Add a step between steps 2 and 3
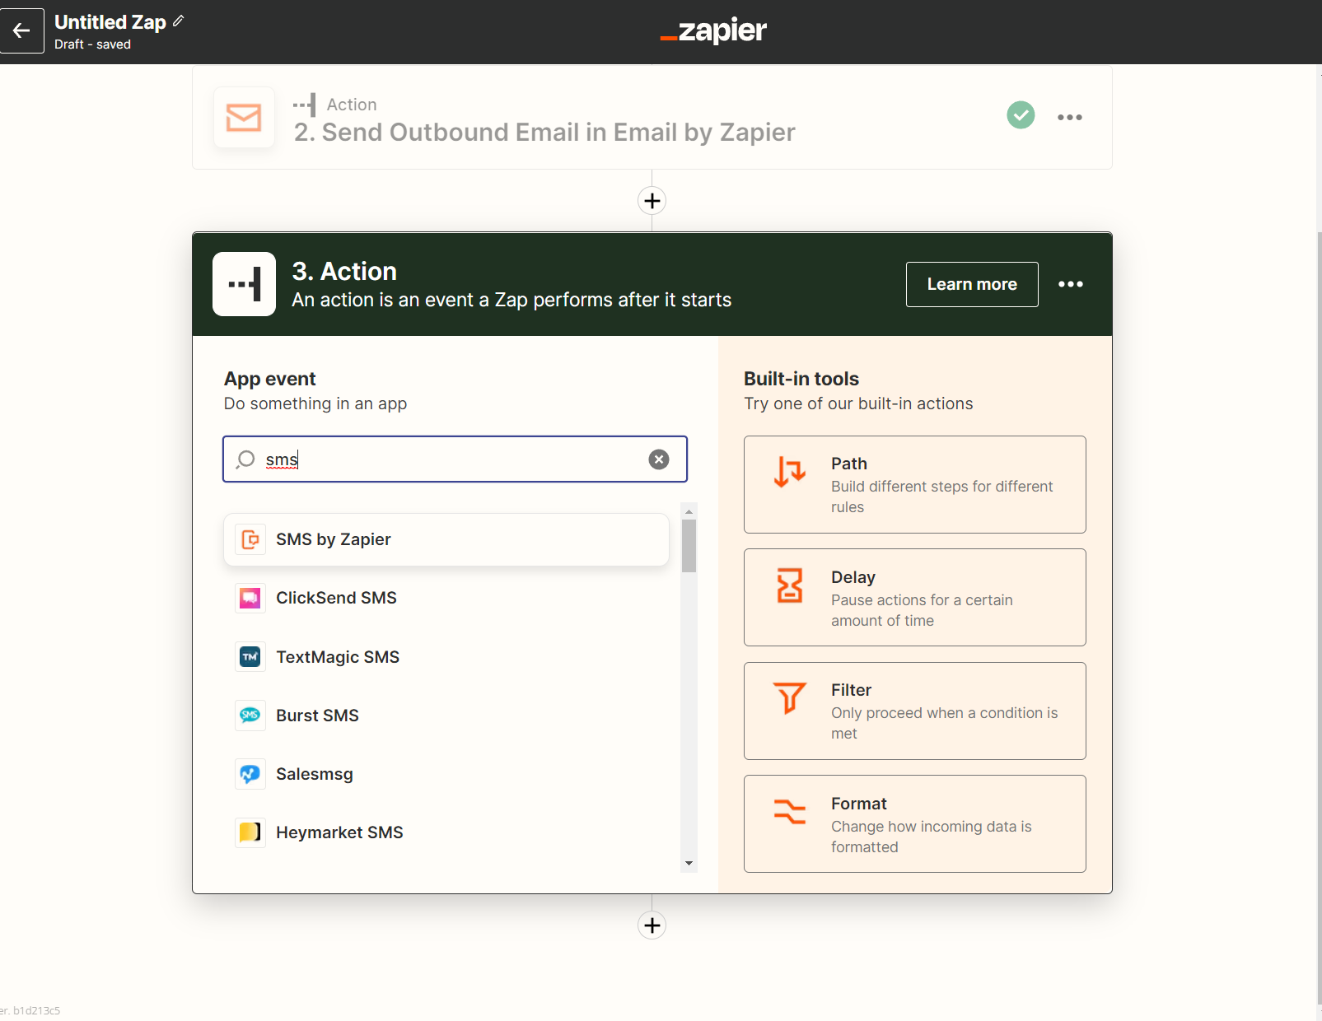This screenshot has width=1322, height=1021. tap(652, 201)
